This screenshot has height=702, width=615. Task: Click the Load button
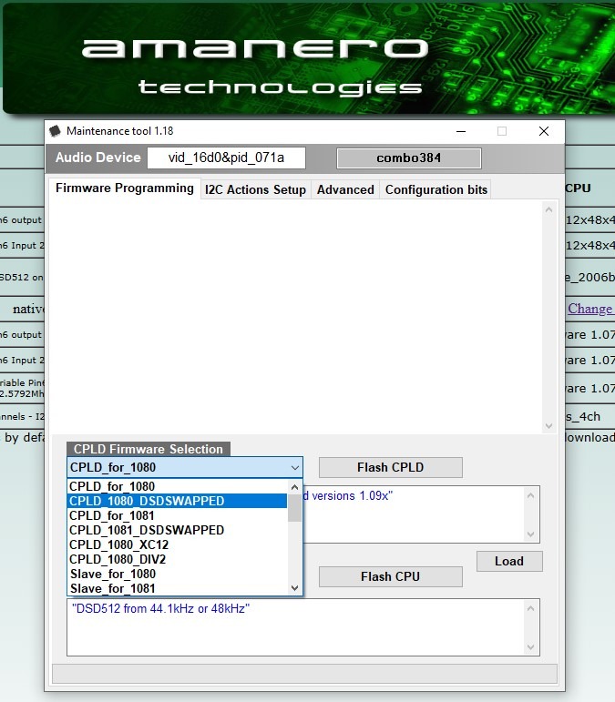509,562
